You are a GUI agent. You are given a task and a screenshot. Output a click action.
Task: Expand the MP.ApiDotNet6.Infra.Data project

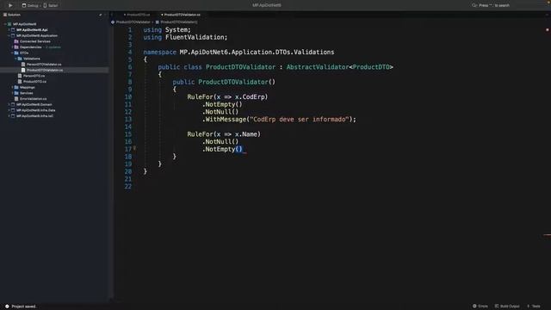tap(9, 110)
